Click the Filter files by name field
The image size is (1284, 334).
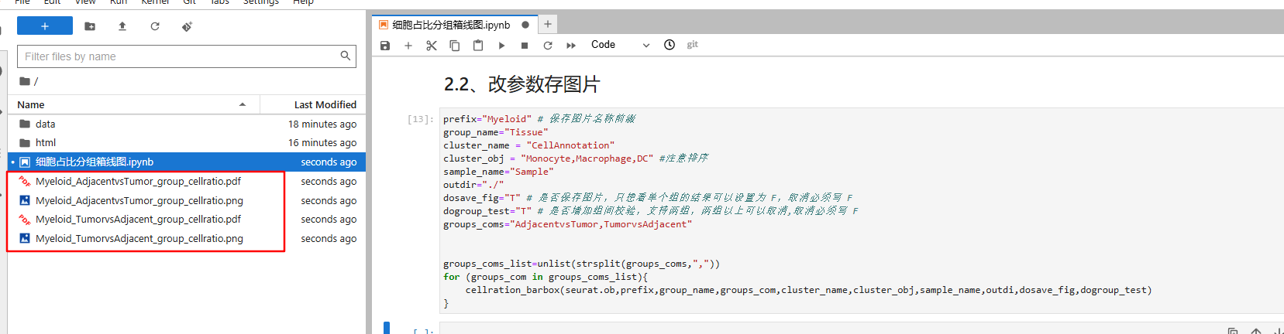(x=180, y=56)
